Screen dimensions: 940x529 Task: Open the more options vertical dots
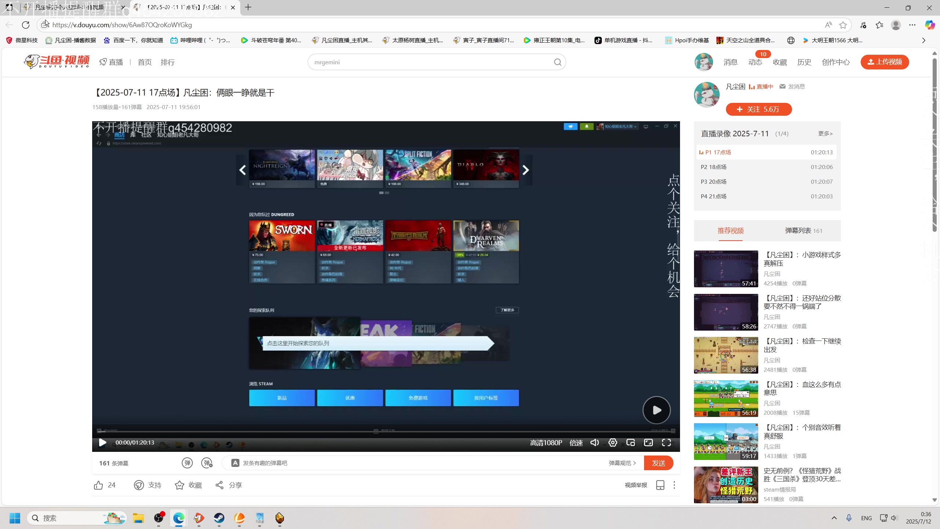click(674, 485)
